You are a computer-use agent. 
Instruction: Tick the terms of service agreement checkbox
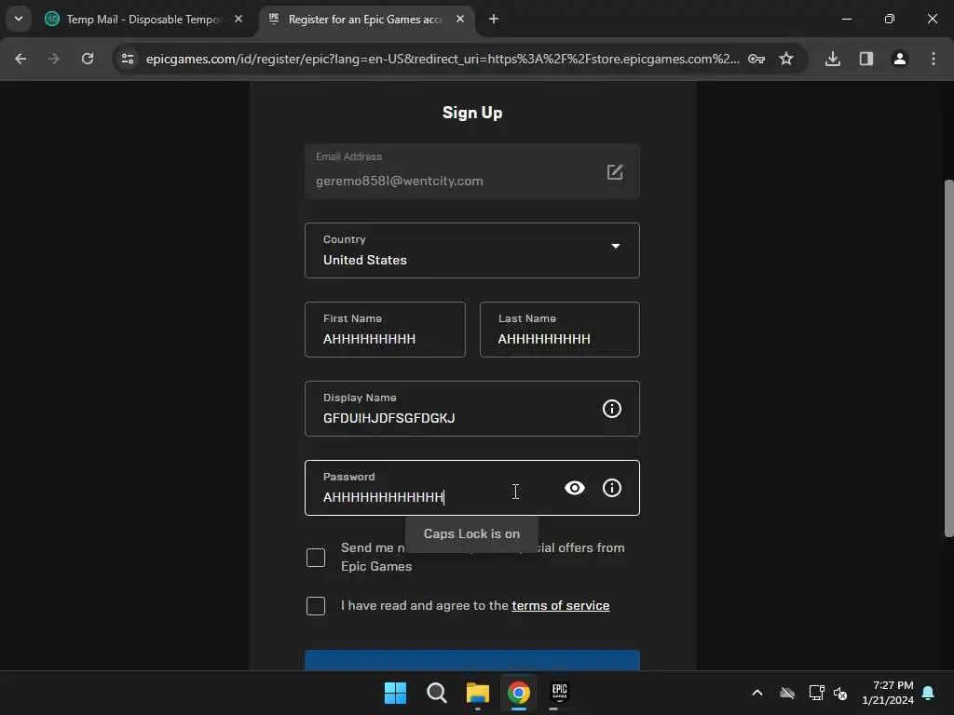point(316,605)
